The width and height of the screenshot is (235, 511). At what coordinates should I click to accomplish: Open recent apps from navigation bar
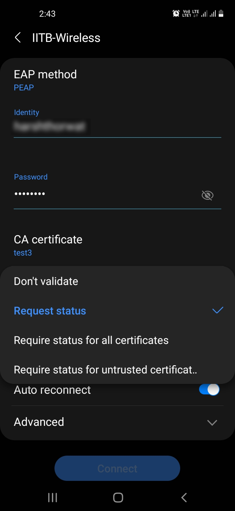click(53, 498)
